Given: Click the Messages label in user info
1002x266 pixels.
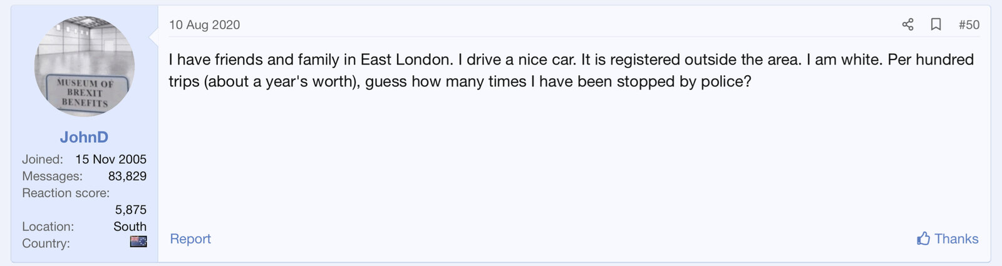Looking at the screenshot, I should coord(52,176).
